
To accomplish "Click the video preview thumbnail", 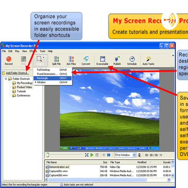I will [x=110, y=110].
